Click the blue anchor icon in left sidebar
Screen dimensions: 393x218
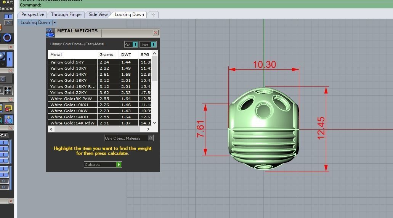click(x=9, y=119)
